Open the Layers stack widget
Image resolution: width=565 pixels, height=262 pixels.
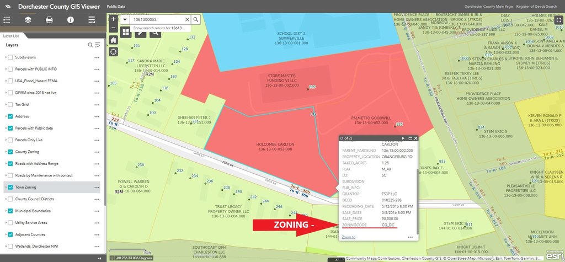28,20
